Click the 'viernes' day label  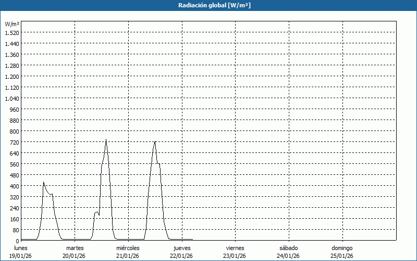click(x=235, y=248)
